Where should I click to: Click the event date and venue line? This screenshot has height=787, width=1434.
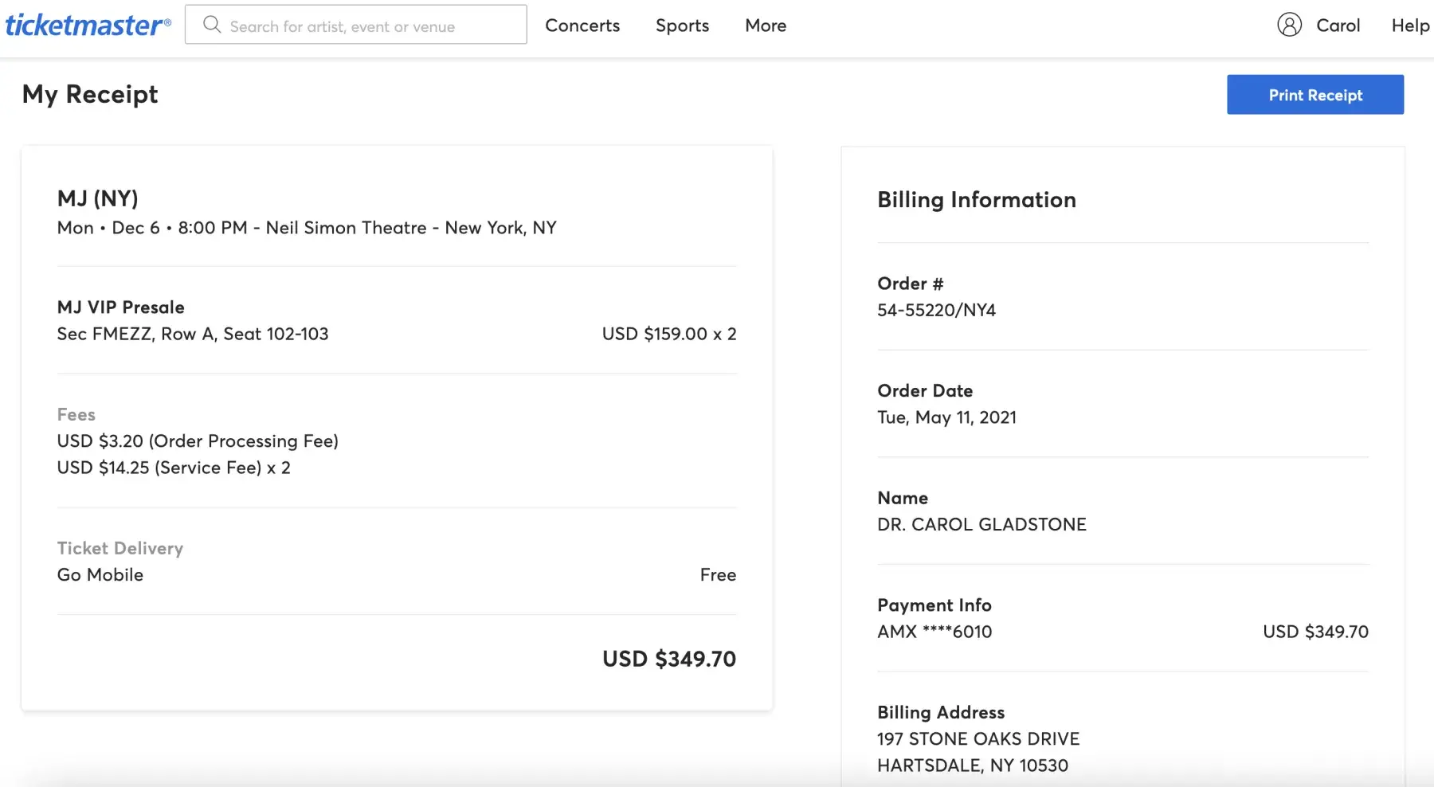click(307, 228)
